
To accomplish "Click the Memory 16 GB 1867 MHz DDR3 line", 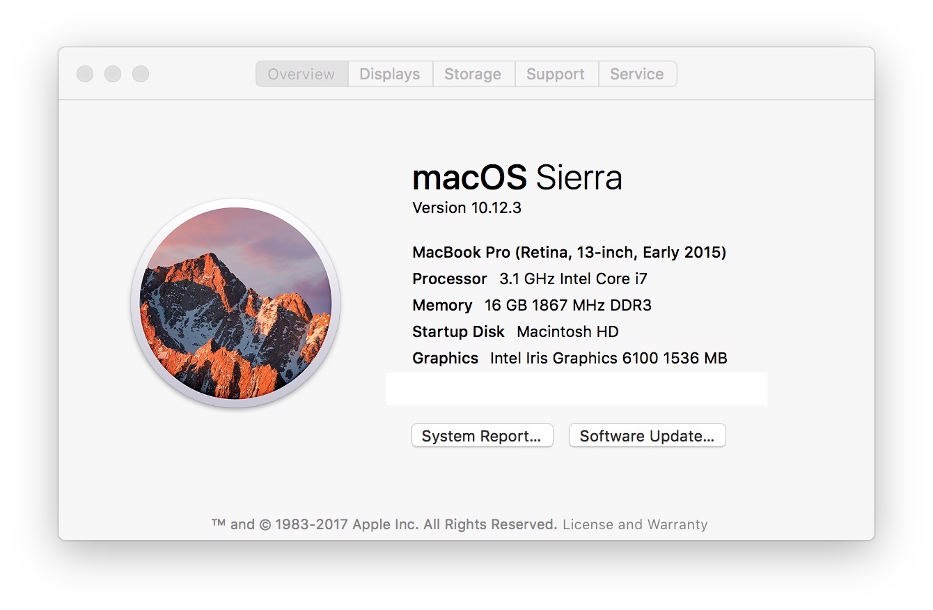I will [532, 305].
